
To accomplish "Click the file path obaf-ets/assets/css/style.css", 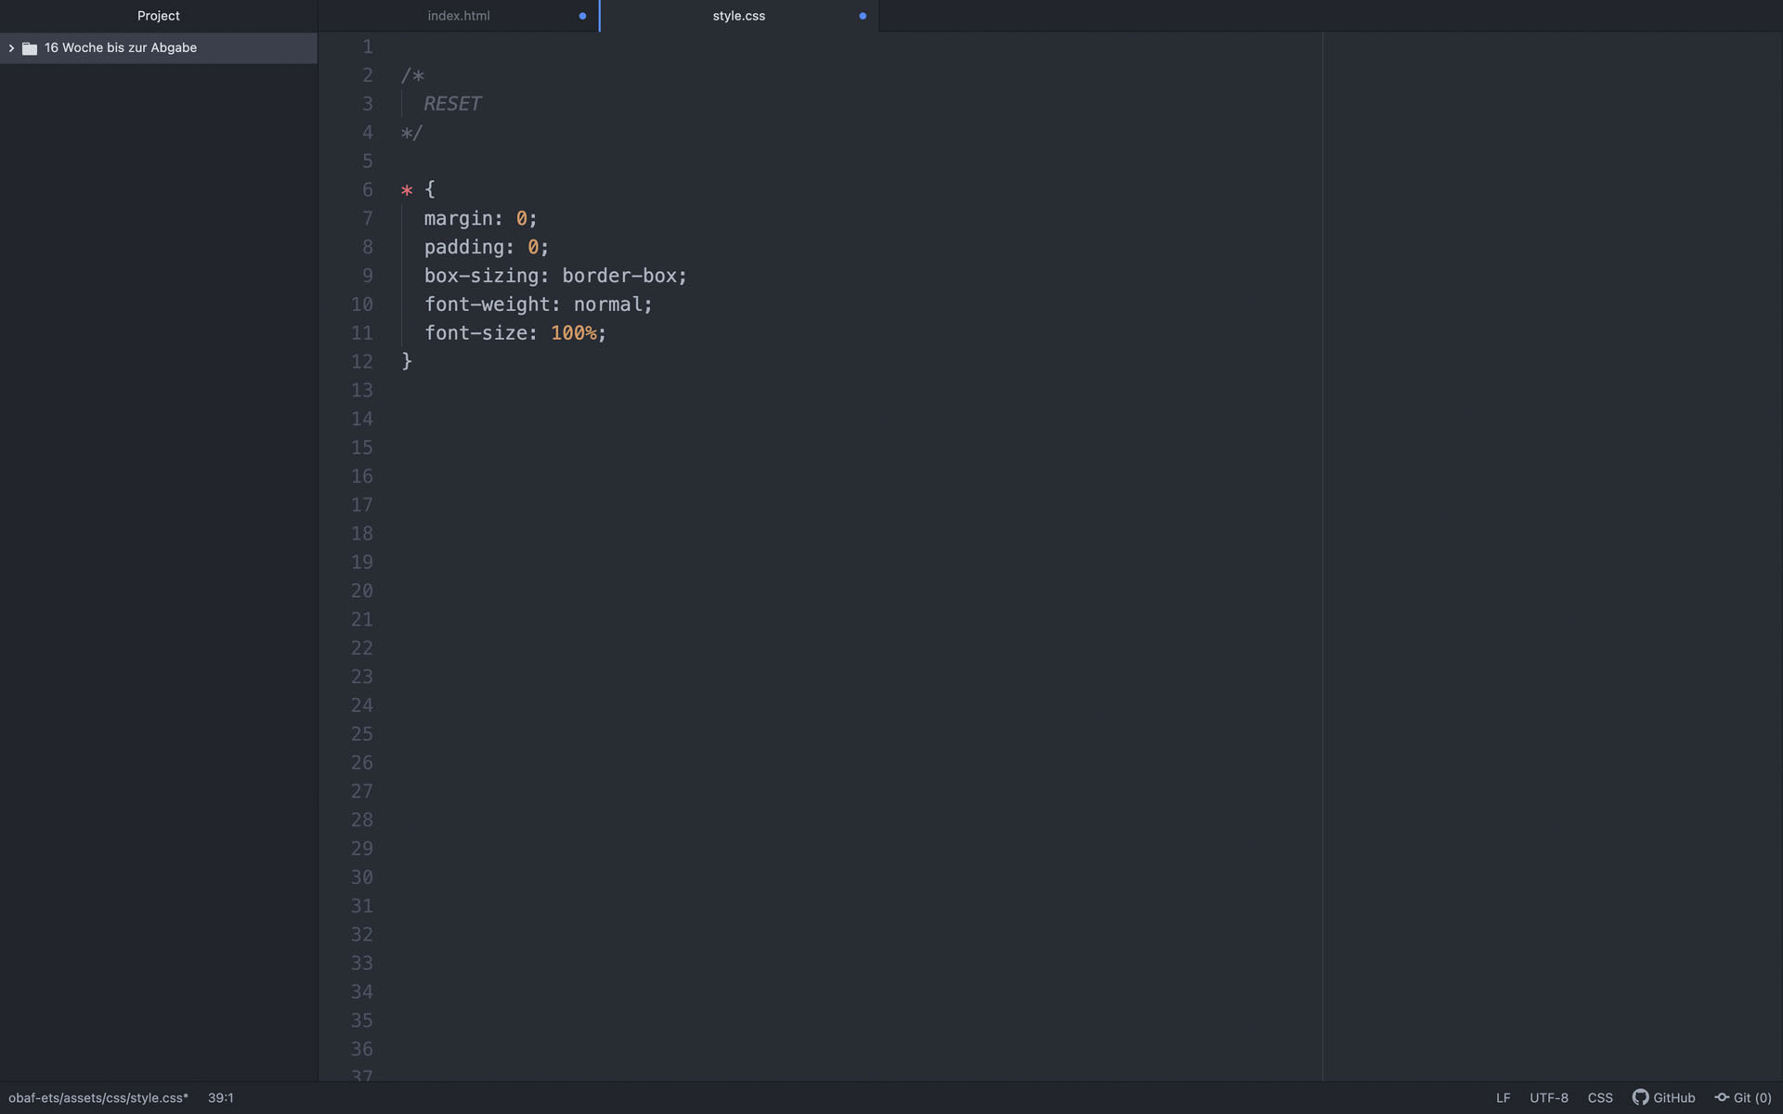I will (x=98, y=1097).
